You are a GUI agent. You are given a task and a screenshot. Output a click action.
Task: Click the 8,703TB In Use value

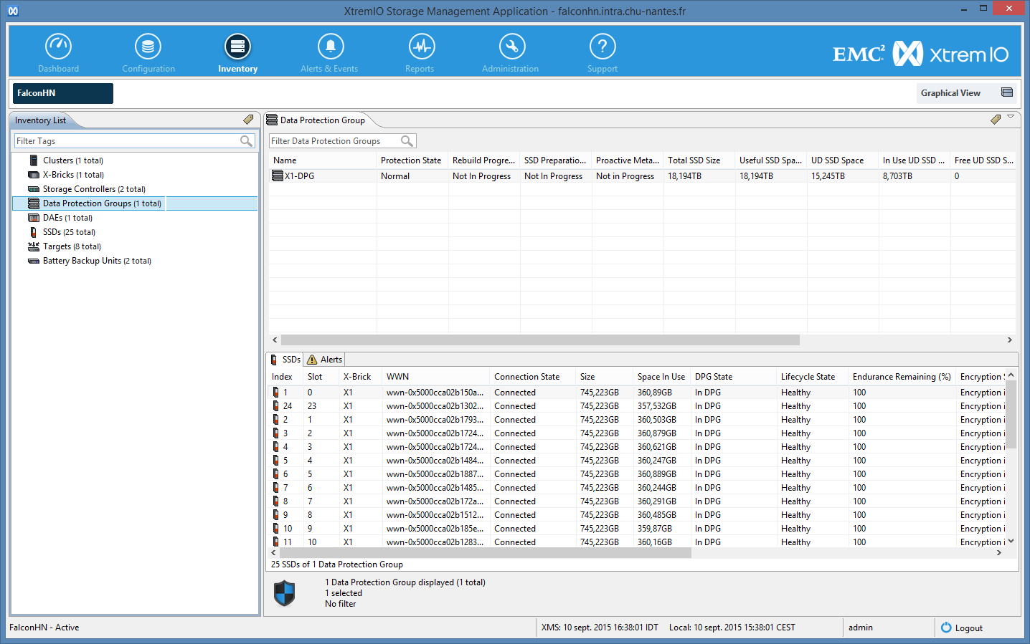(898, 176)
